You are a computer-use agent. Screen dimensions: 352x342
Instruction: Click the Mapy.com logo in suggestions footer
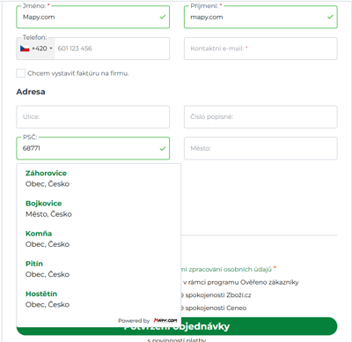[165, 320]
